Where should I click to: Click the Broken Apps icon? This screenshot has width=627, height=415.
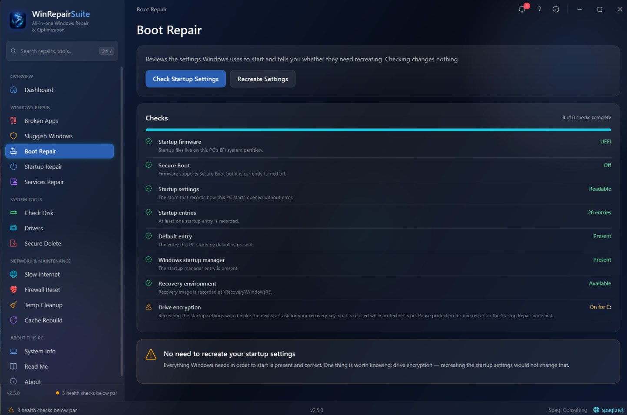(13, 120)
